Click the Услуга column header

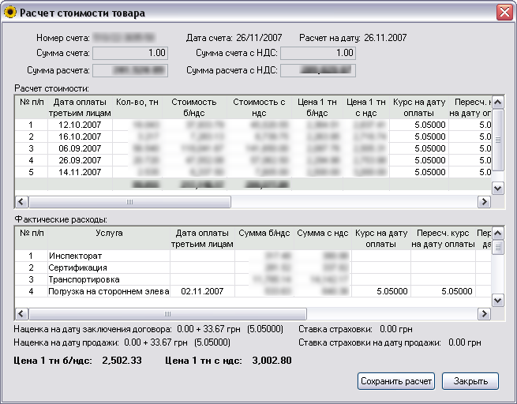point(109,234)
